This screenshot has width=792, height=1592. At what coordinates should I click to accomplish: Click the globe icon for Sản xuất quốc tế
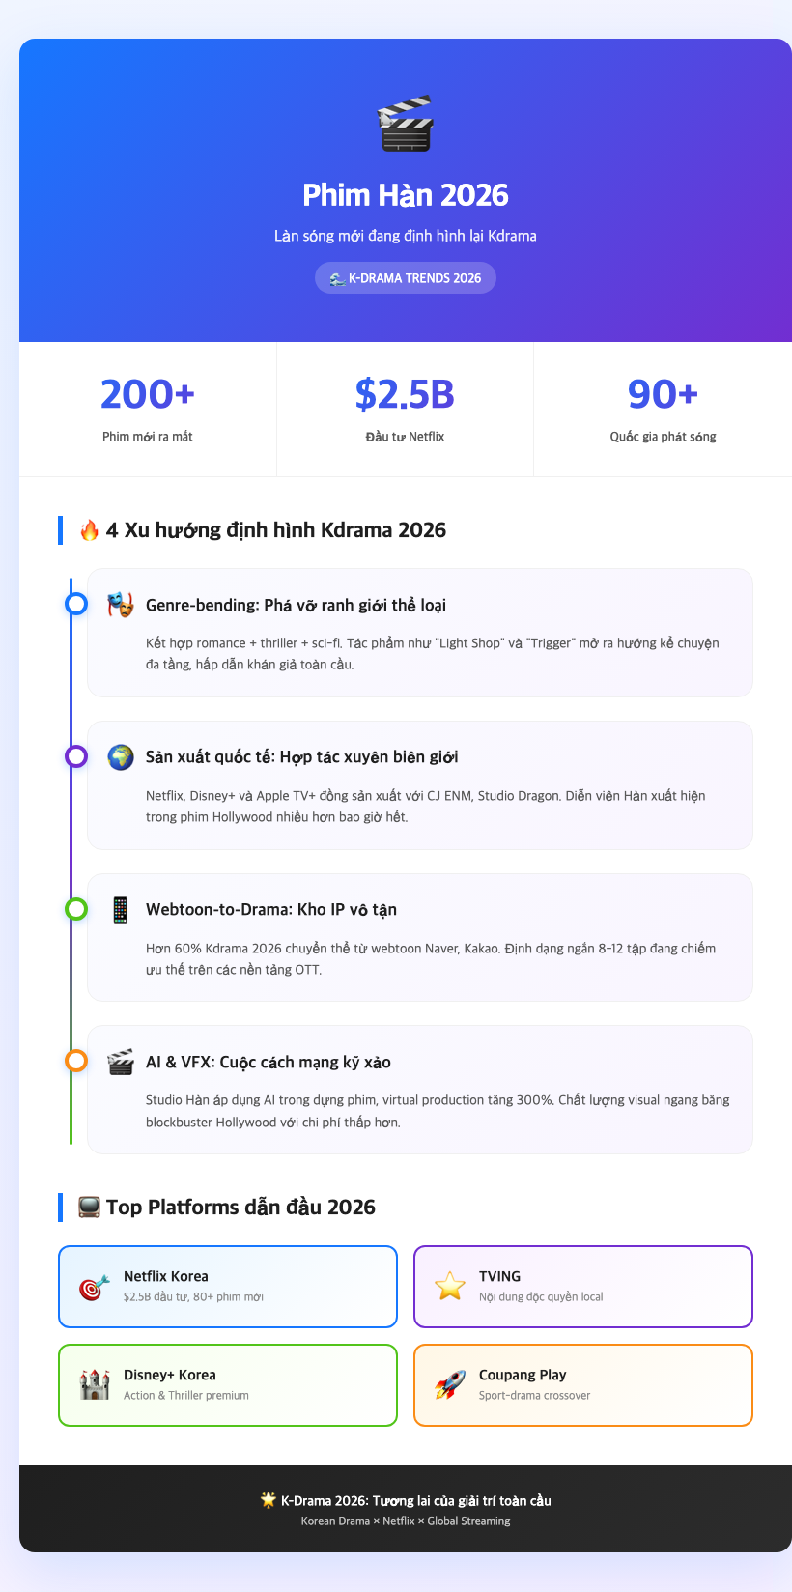tap(120, 757)
